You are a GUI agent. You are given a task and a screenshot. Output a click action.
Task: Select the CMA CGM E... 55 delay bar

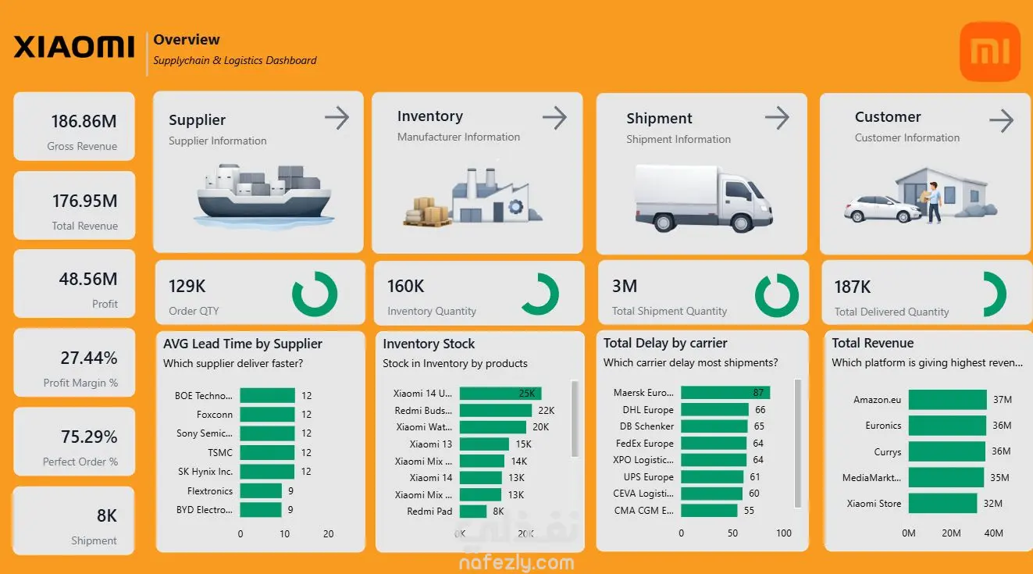pyautogui.click(x=709, y=511)
